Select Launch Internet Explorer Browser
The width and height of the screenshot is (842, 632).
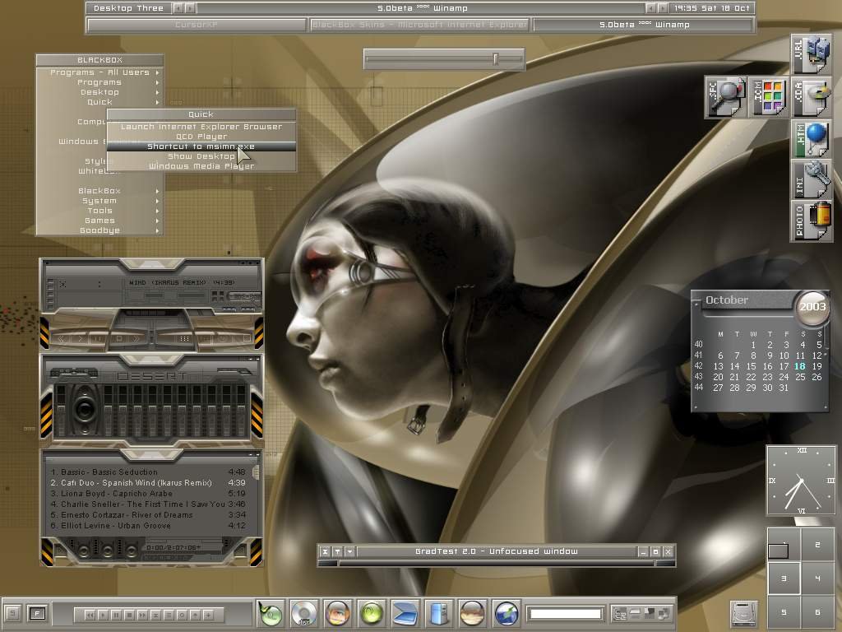pyautogui.click(x=201, y=126)
